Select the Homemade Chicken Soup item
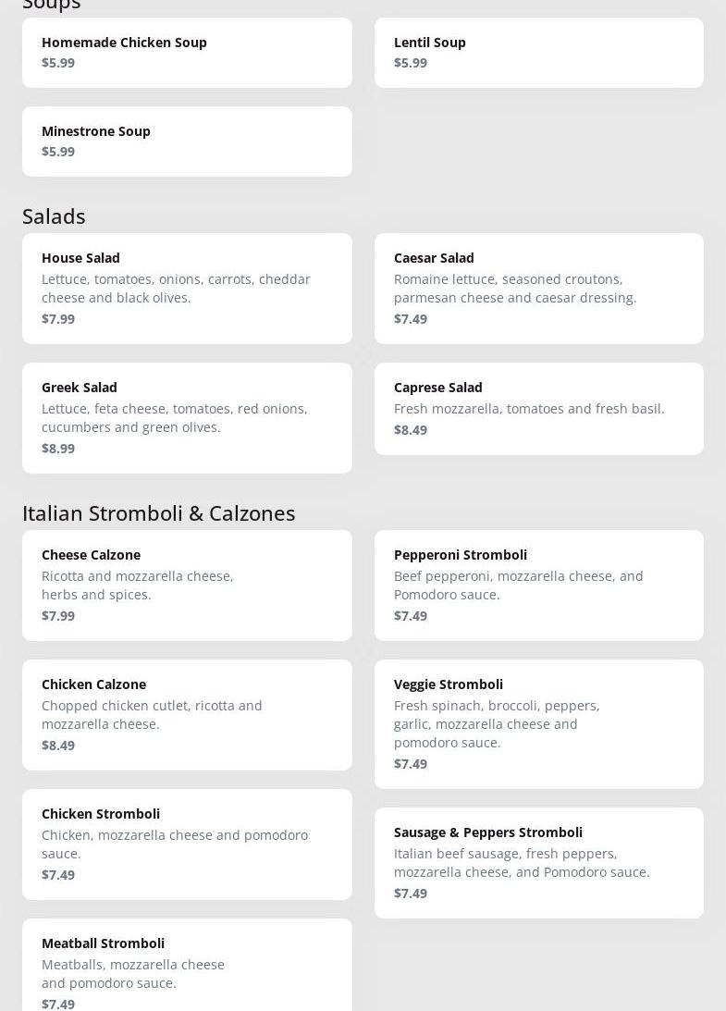This screenshot has height=1011, width=726. [187, 53]
